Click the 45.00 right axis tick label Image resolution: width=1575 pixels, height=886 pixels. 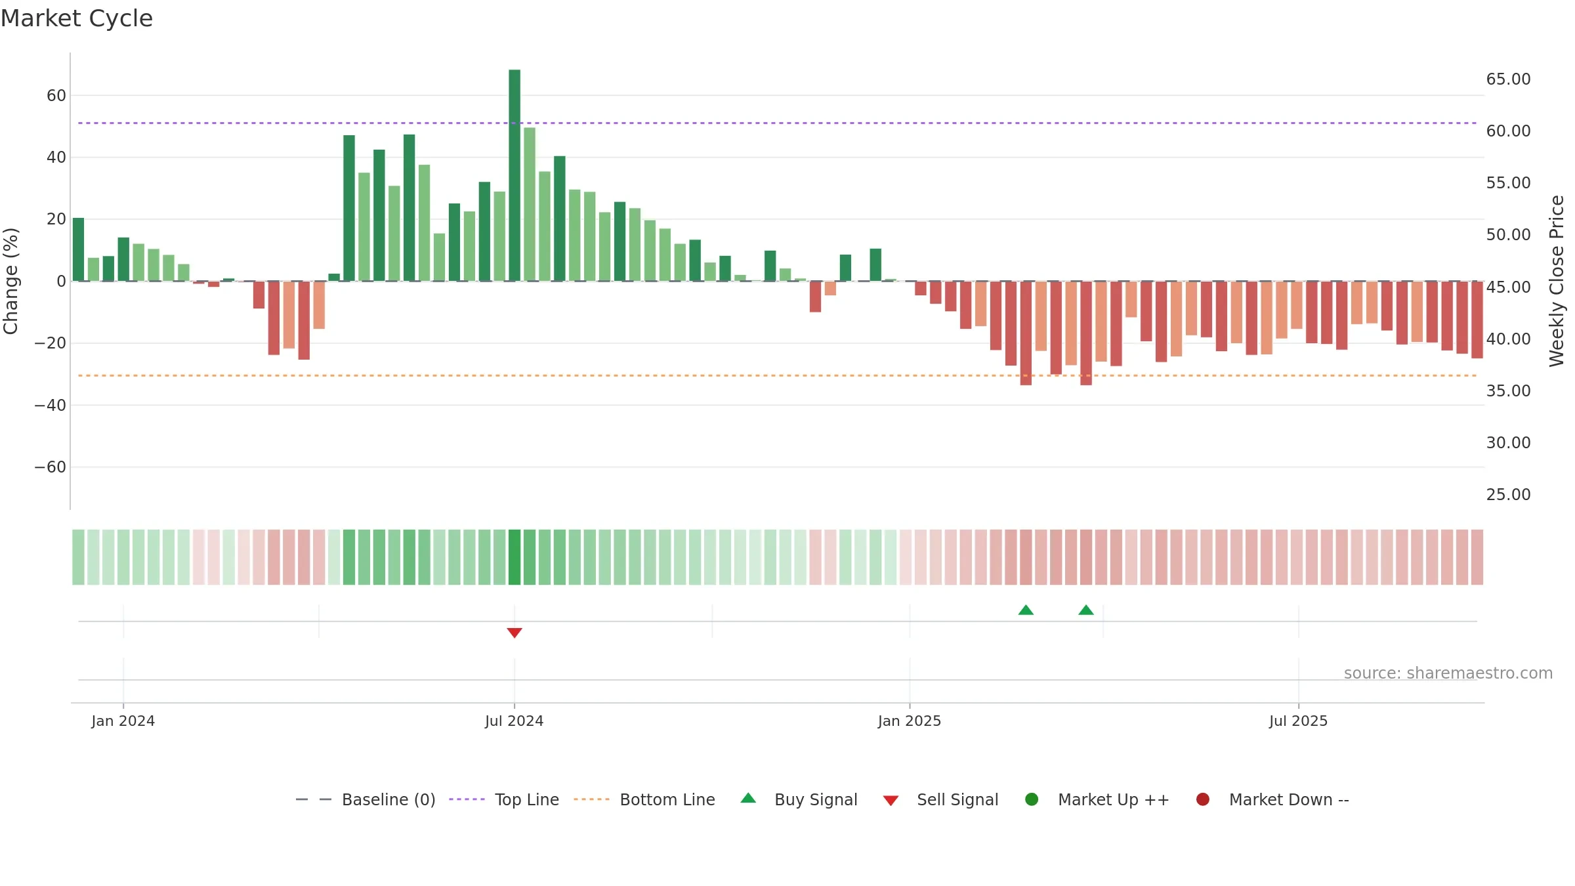pyautogui.click(x=1508, y=287)
